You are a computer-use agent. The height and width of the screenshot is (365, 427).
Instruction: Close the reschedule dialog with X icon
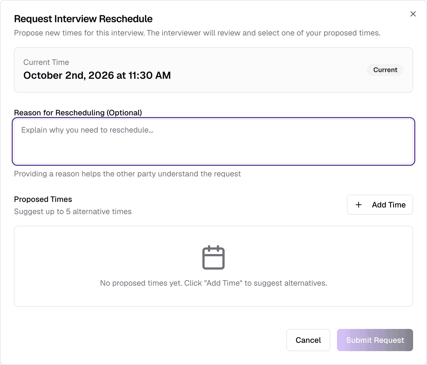click(x=413, y=14)
